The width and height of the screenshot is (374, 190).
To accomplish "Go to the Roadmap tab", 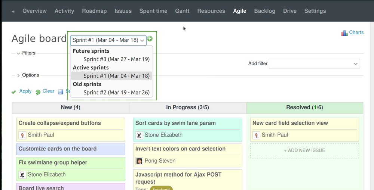I will pyautogui.click(x=94, y=11).
